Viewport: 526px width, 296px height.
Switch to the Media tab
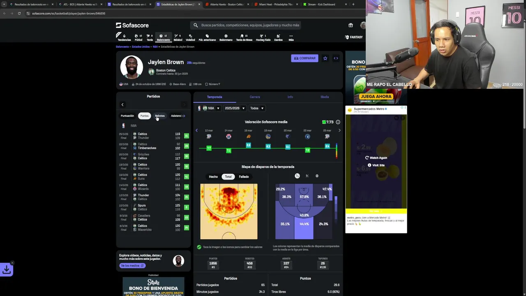(x=325, y=97)
